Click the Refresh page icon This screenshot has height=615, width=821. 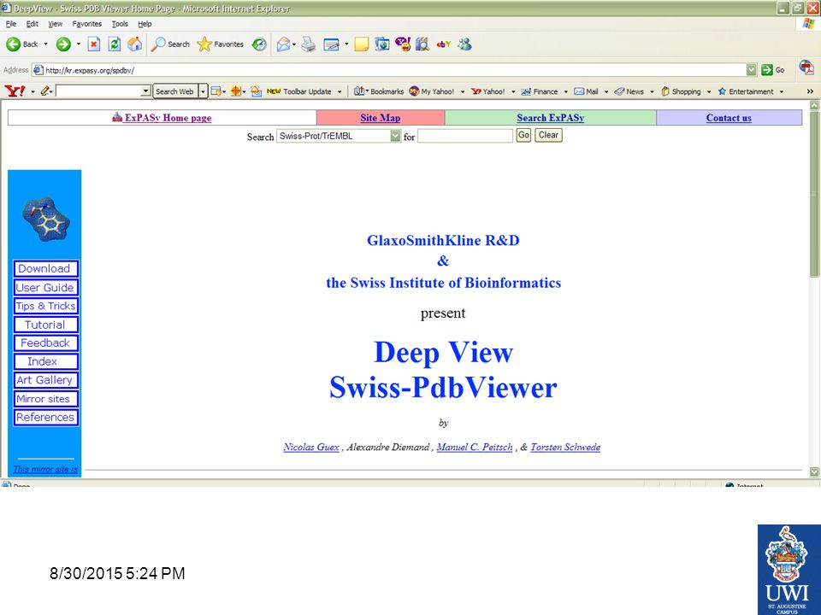(x=114, y=44)
